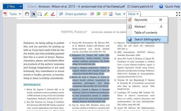Click the Task button label
The height and width of the screenshot is (111, 181).
pyautogui.click(x=118, y=14)
